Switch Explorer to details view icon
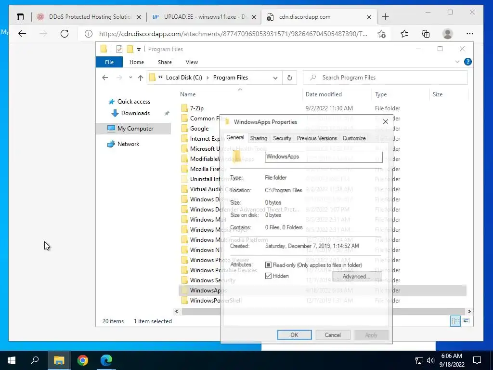This screenshot has width=493, height=370. 455,321
